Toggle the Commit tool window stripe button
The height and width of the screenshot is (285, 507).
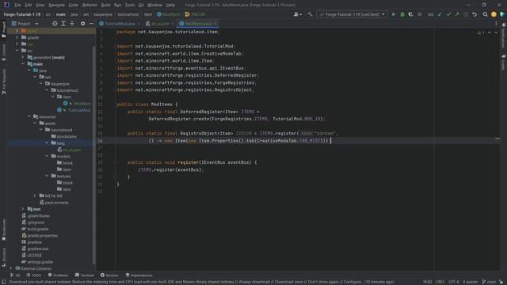coord(3,53)
